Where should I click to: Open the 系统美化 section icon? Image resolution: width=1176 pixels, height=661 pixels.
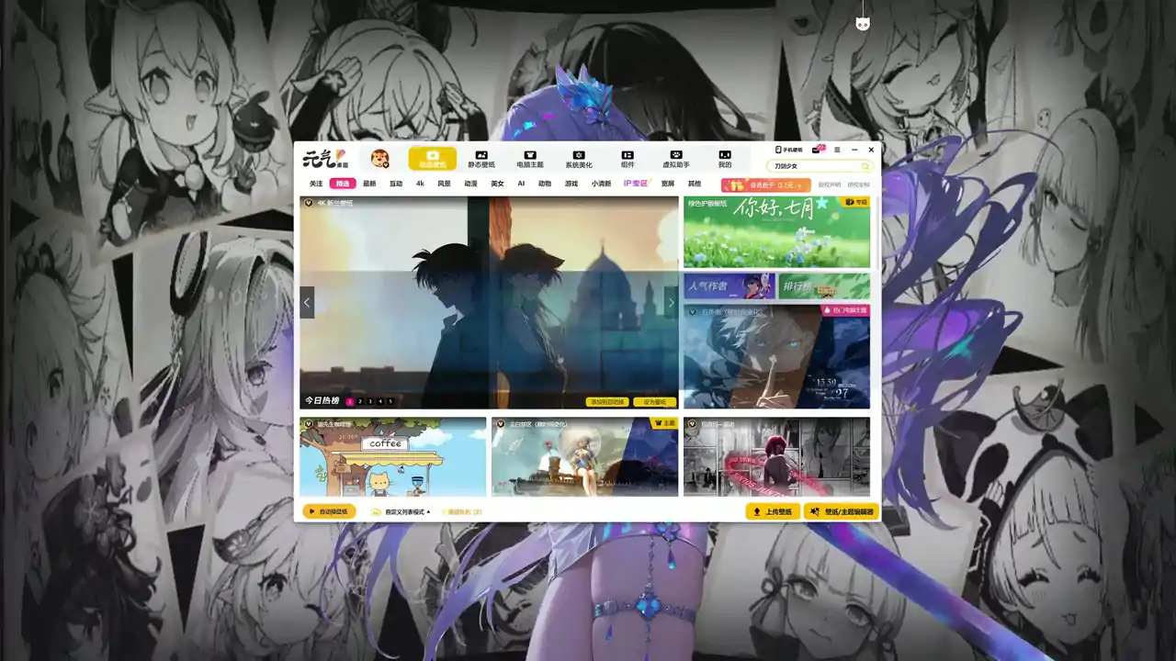pyautogui.click(x=579, y=155)
